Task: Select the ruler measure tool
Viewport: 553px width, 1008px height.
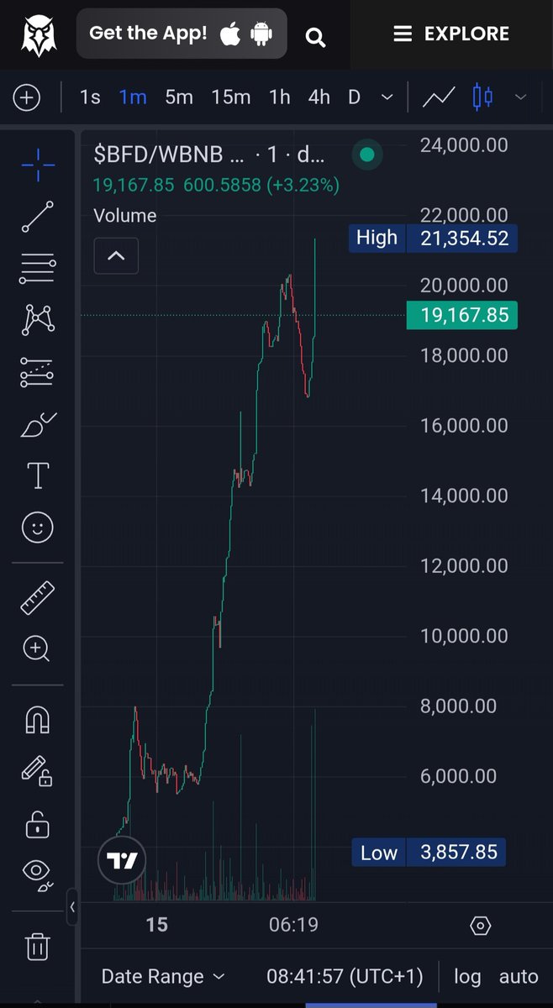Action: point(38,597)
